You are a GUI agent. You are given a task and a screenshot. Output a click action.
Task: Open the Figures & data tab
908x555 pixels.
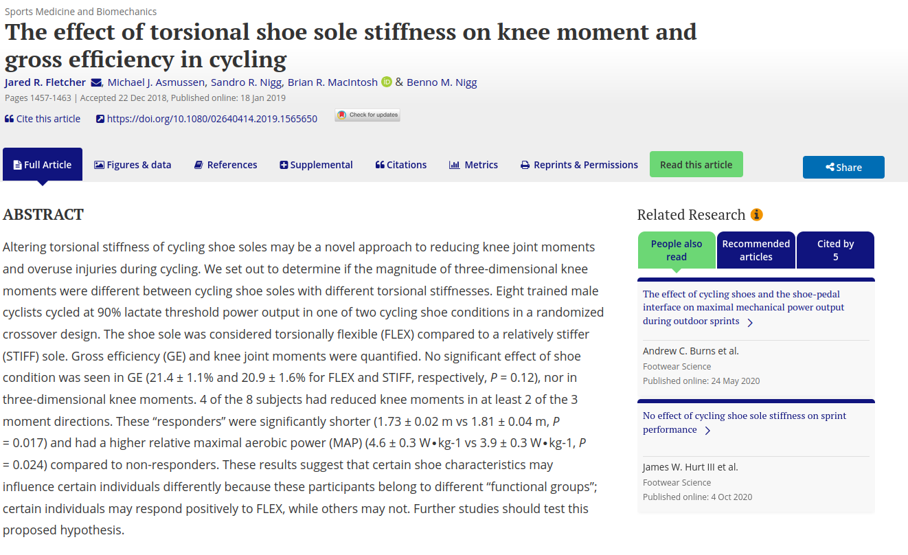click(133, 165)
